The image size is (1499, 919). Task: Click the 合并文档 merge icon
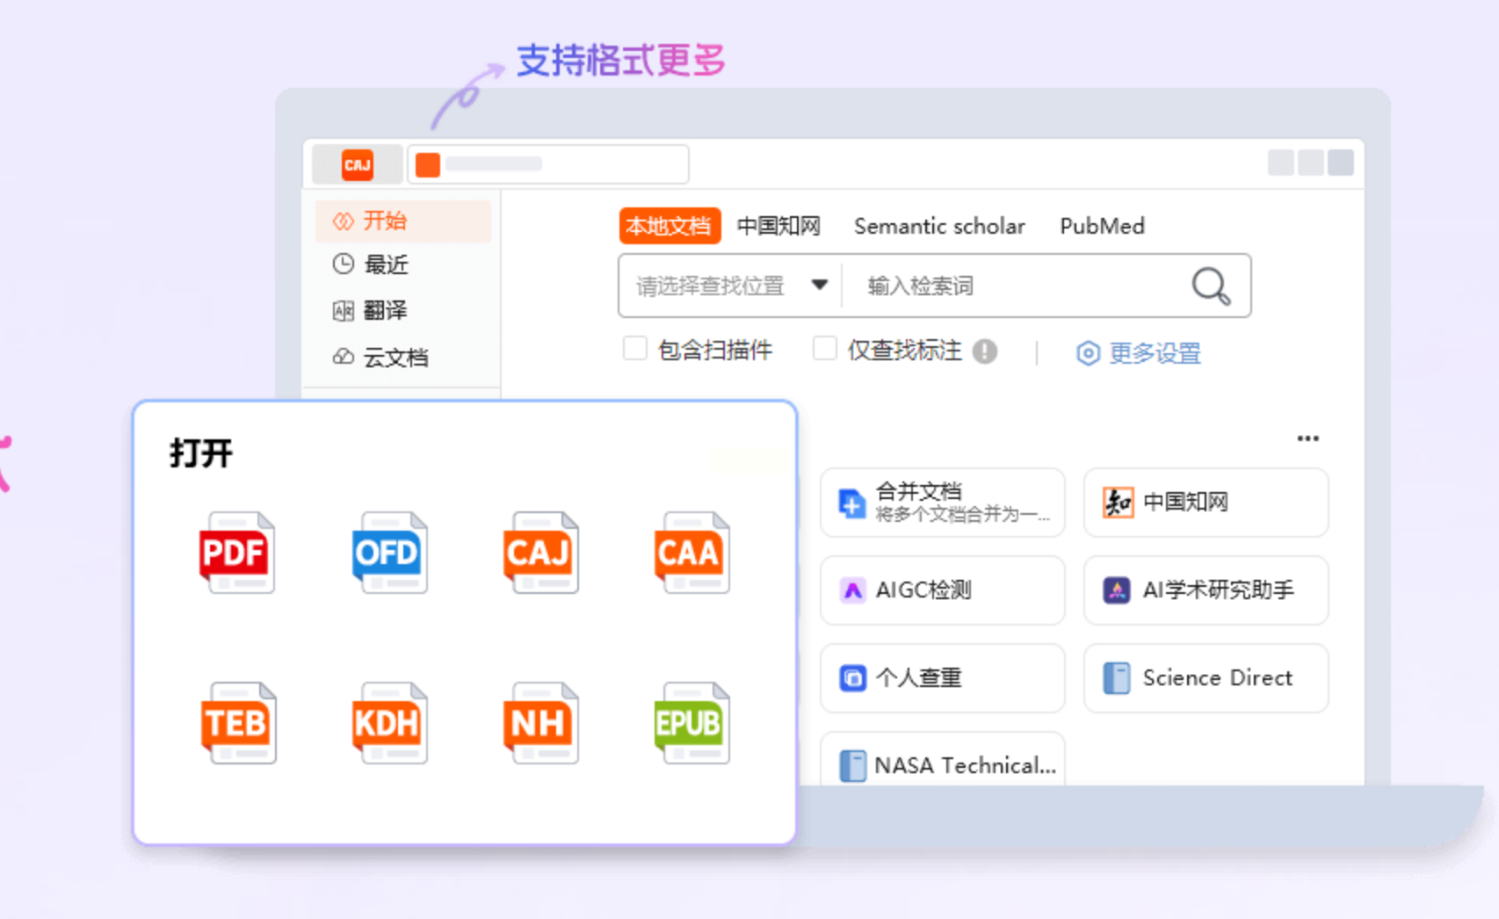851,503
